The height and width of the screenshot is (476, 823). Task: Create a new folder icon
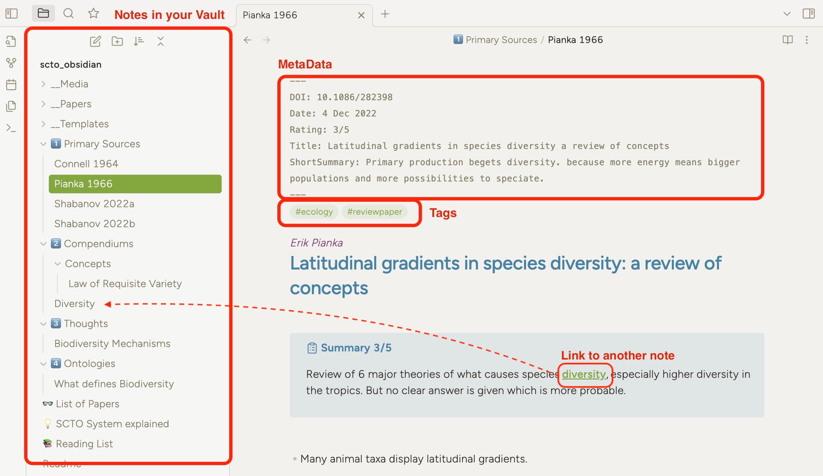pyautogui.click(x=117, y=41)
